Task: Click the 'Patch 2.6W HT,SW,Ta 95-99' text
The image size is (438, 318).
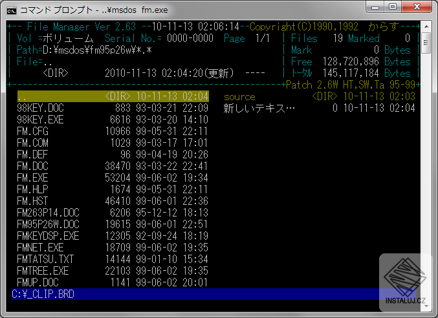Action: pos(351,85)
